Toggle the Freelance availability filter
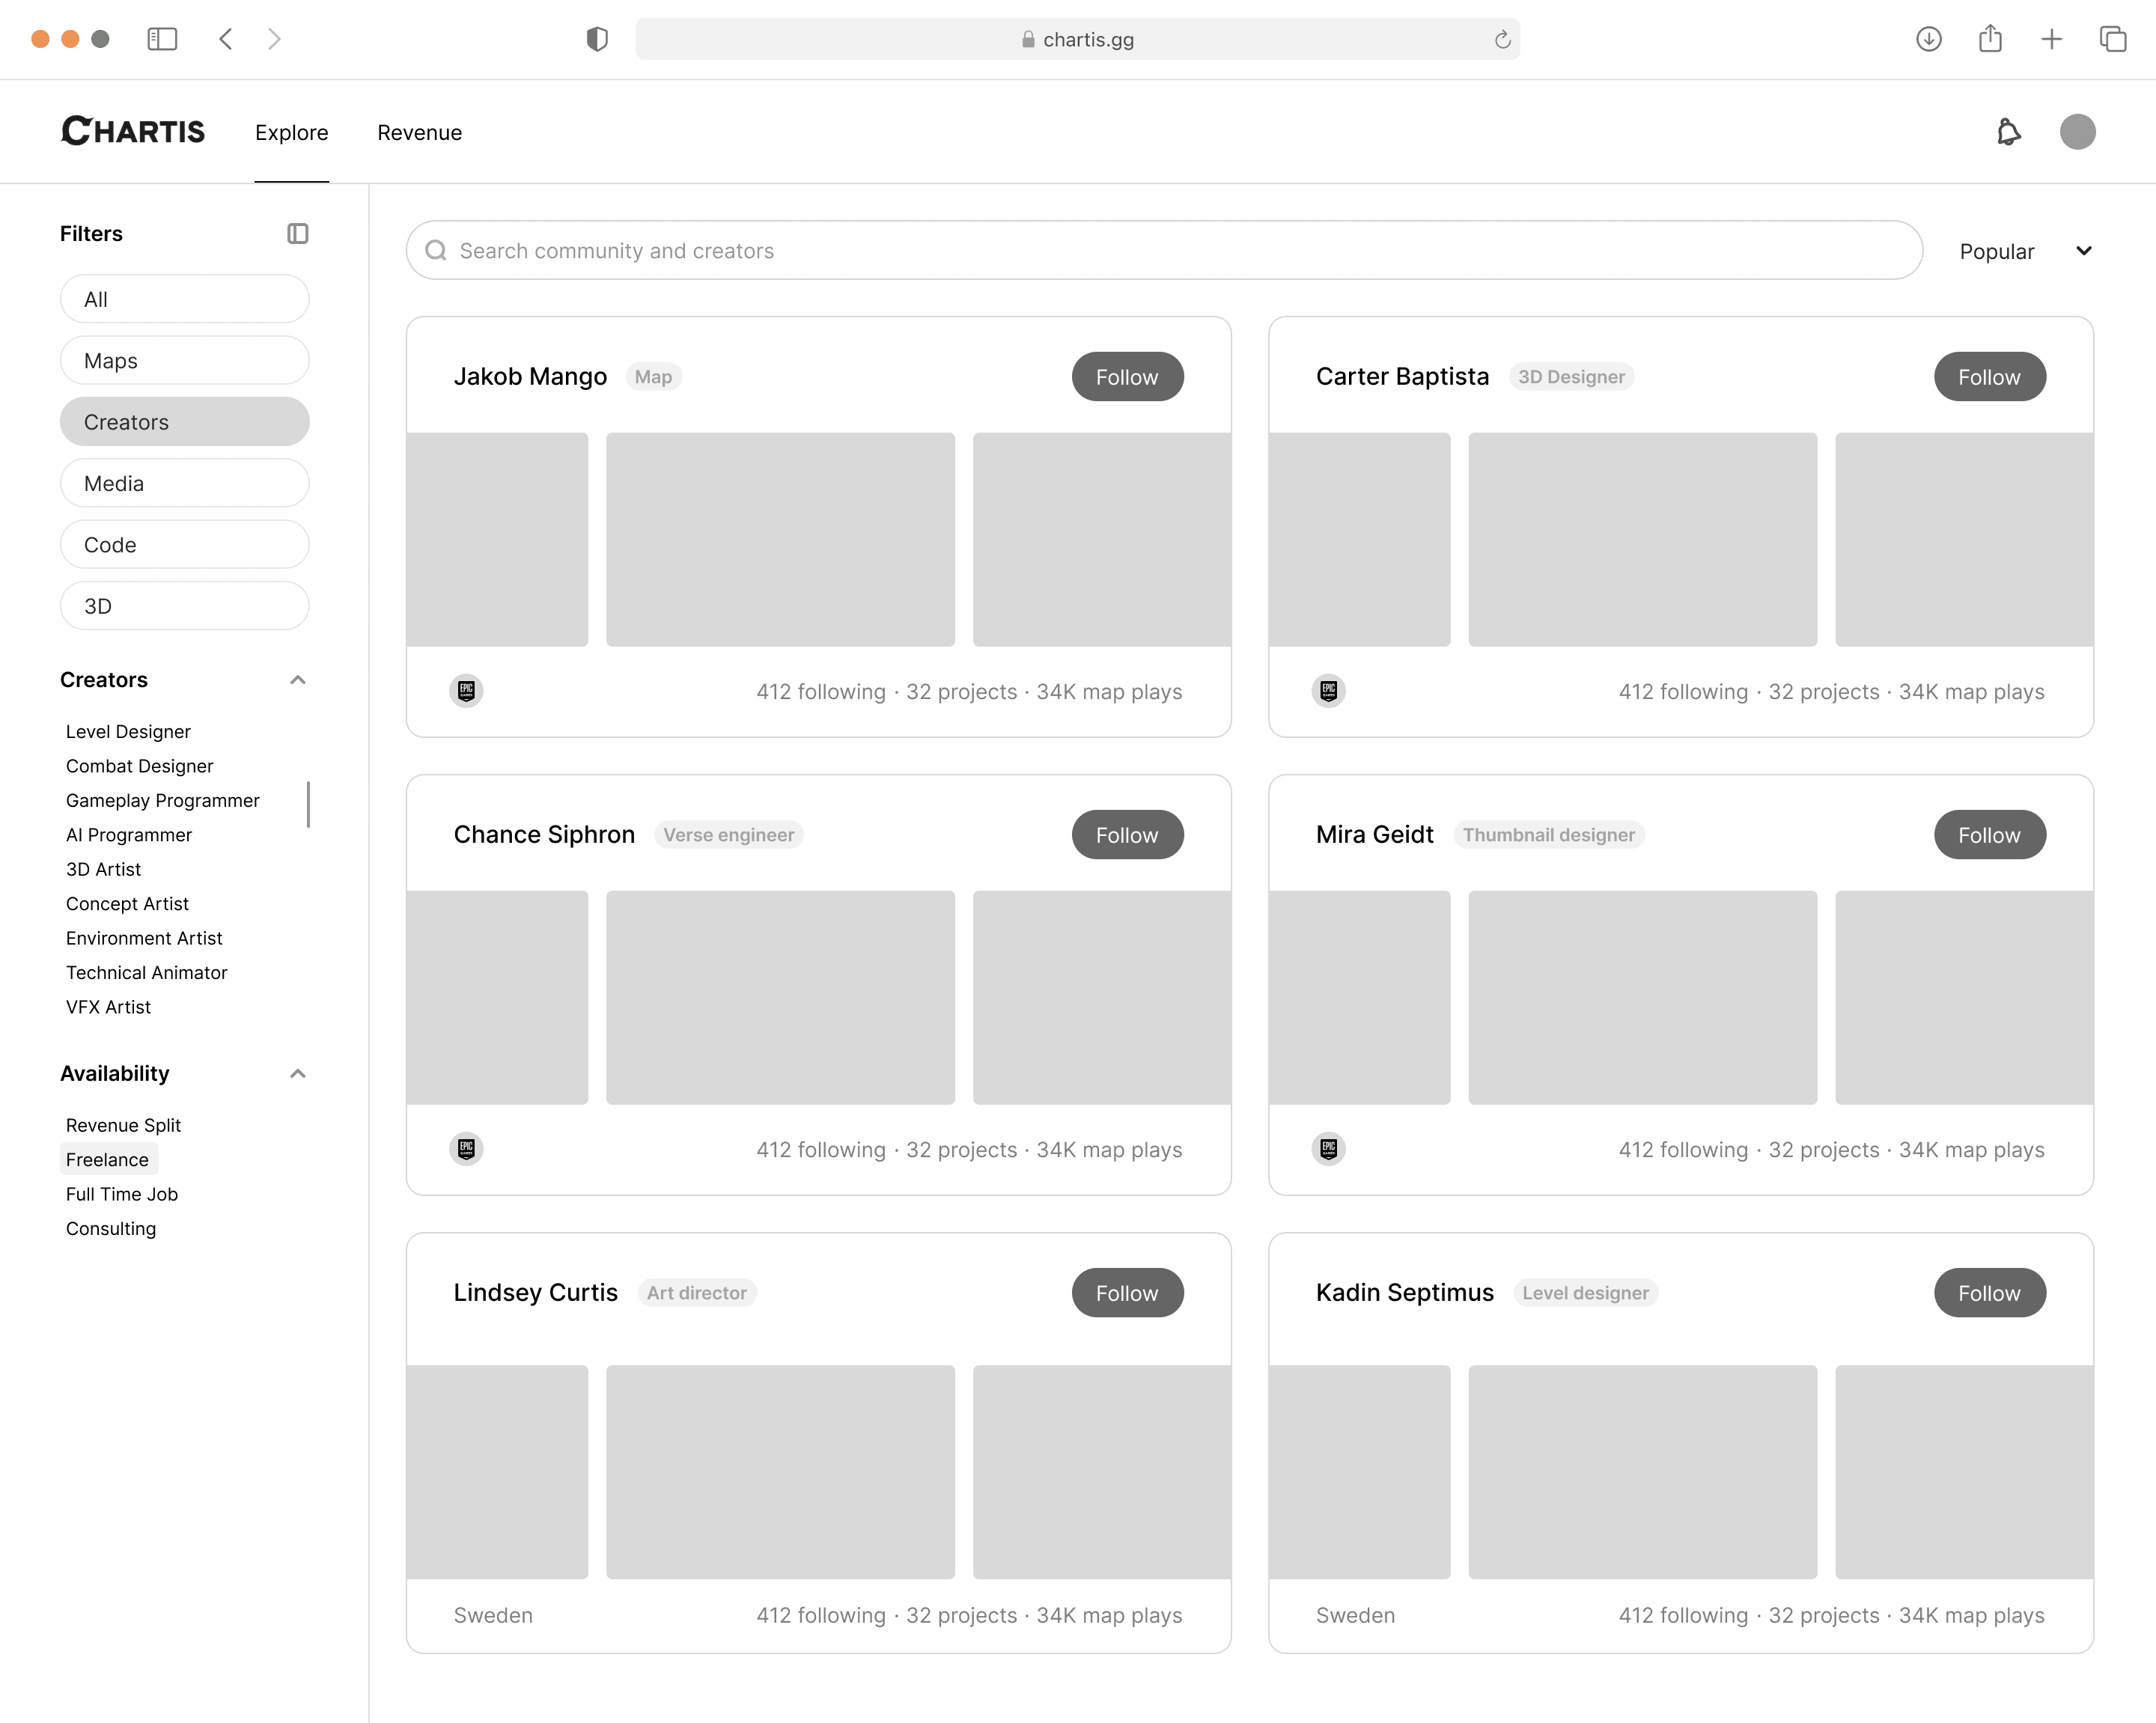Viewport: 2156px width, 1723px height. (107, 1159)
